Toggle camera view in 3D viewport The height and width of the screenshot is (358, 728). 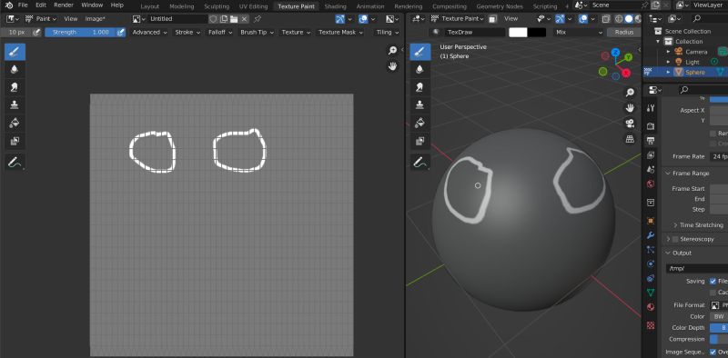pyautogui.click(x=630, y=124)
